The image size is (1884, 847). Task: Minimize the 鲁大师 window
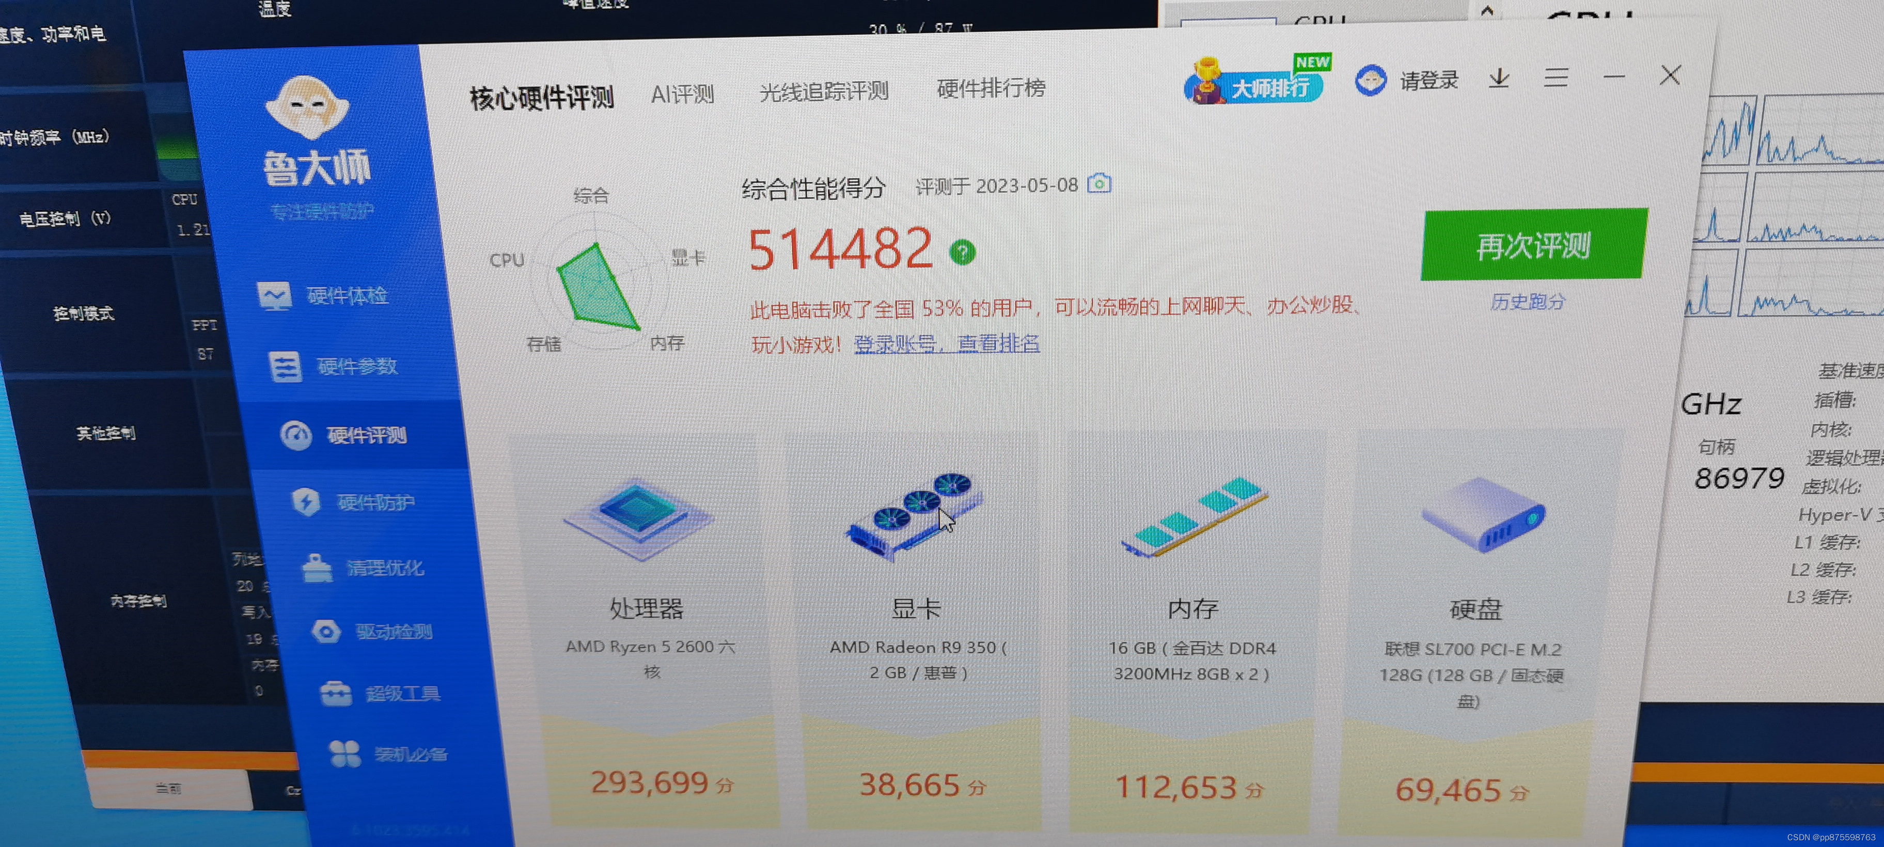click(1613, 76)
